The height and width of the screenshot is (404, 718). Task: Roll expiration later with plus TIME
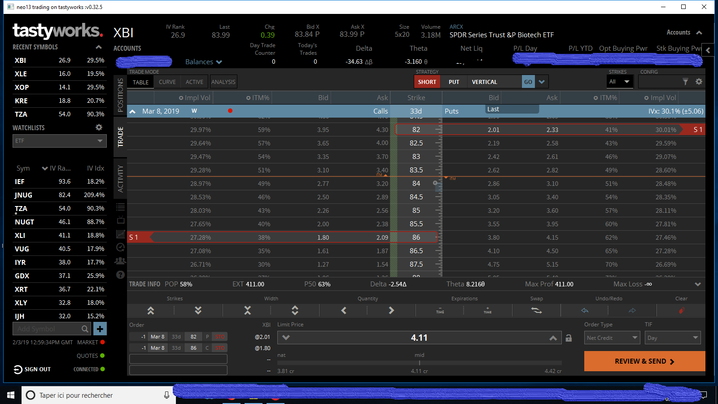(x=488, y=310)
